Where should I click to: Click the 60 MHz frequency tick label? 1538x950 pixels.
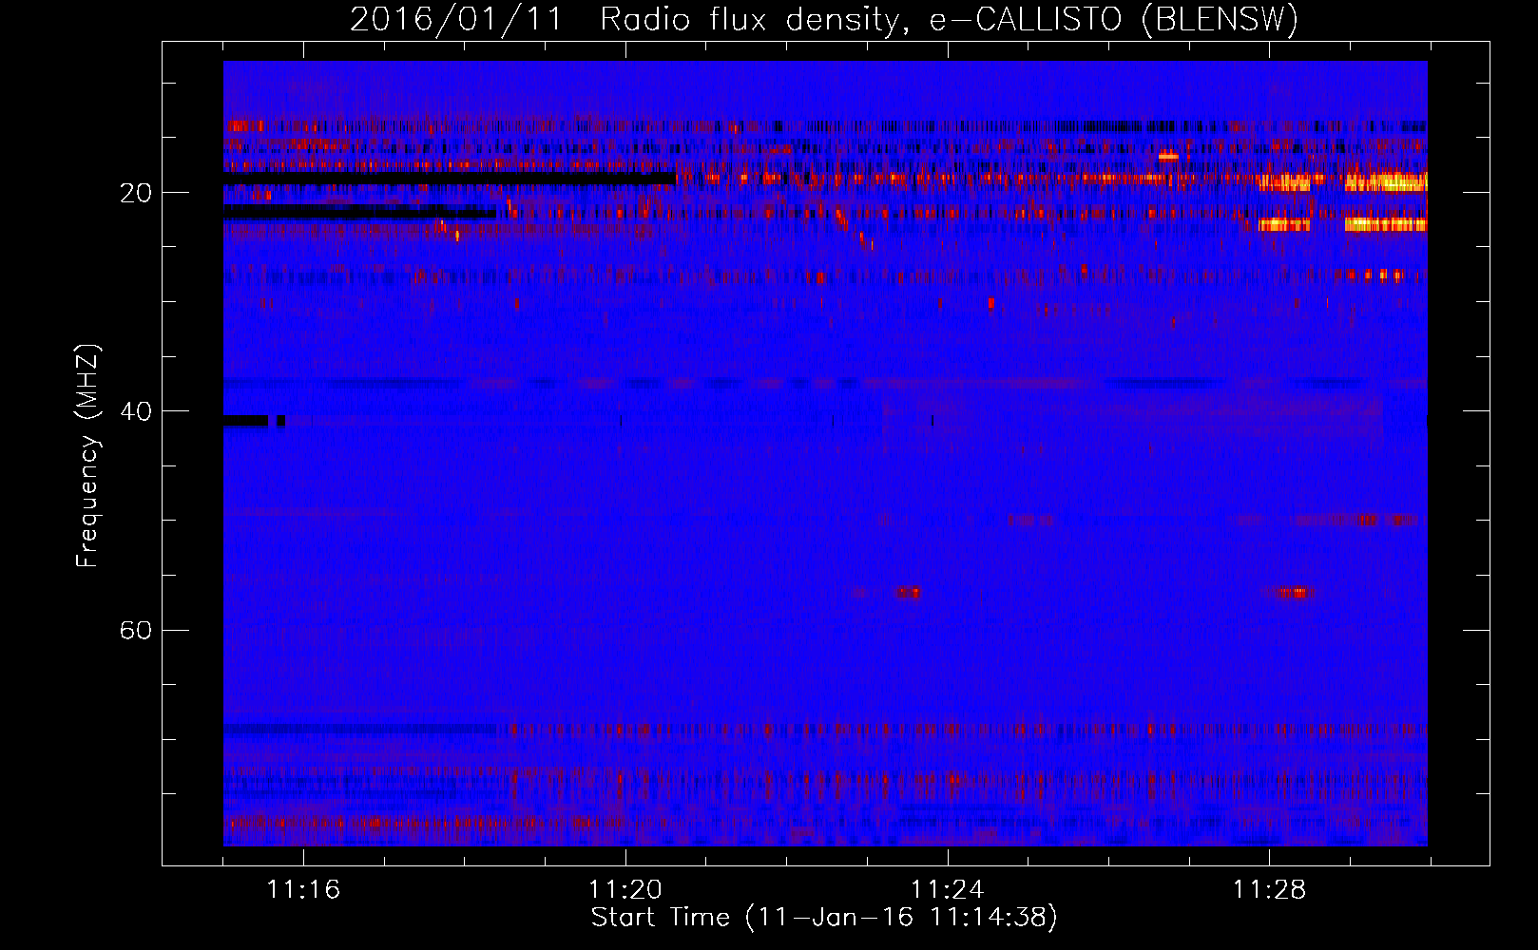click(135, 631)
